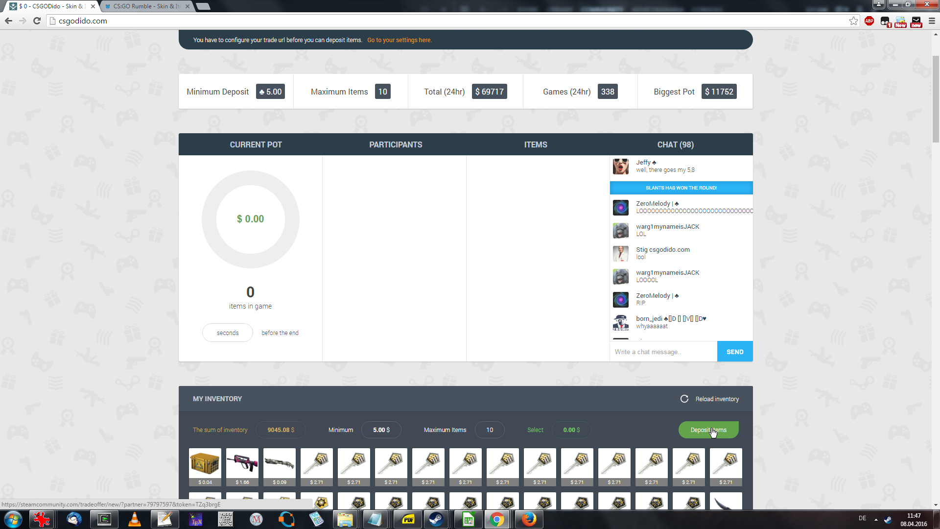940x529 pixels.
Task: Launch Firefox from the taskbar
Action: (528, 519)
